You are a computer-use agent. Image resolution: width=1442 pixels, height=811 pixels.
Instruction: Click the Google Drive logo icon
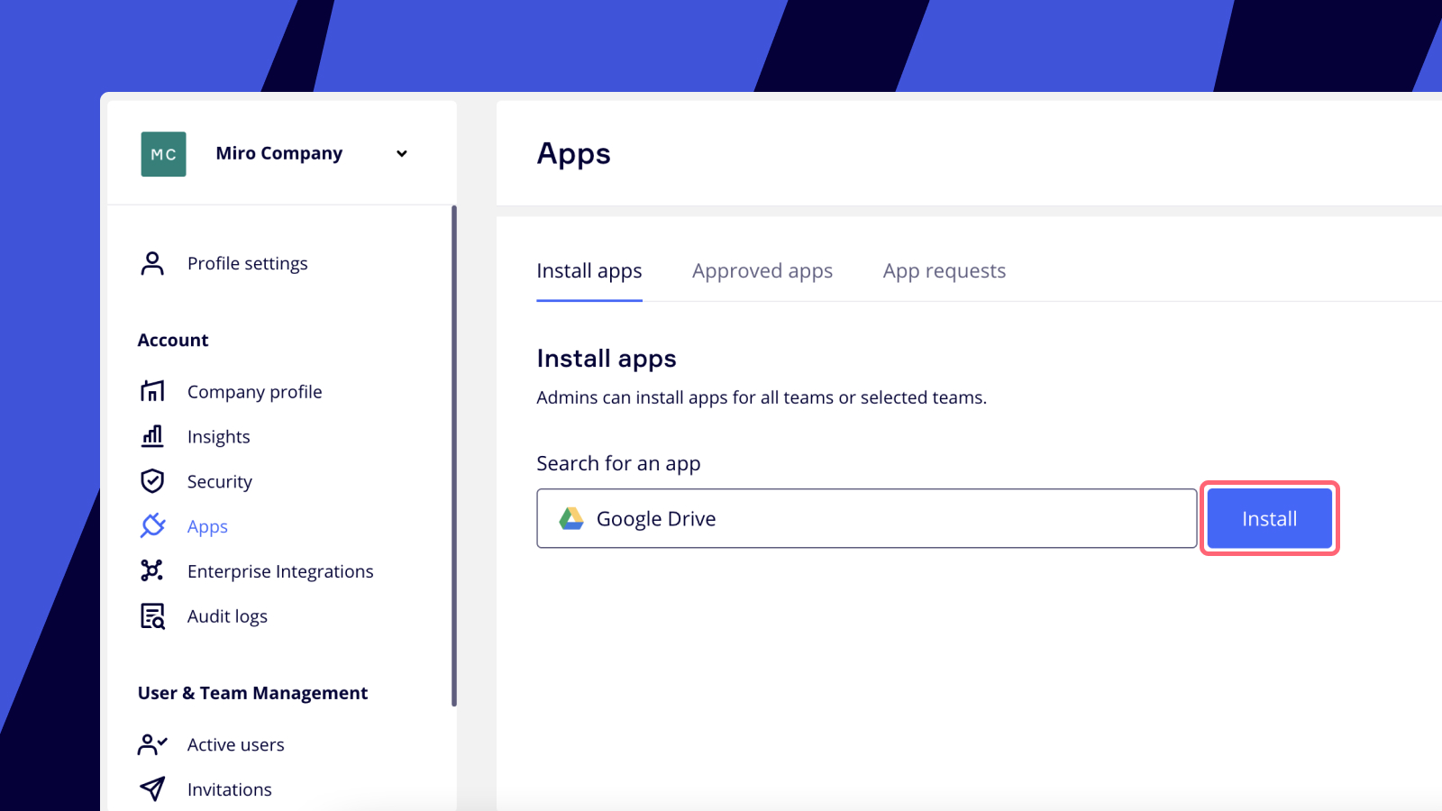pyautogui.click(x=571, y=519)
